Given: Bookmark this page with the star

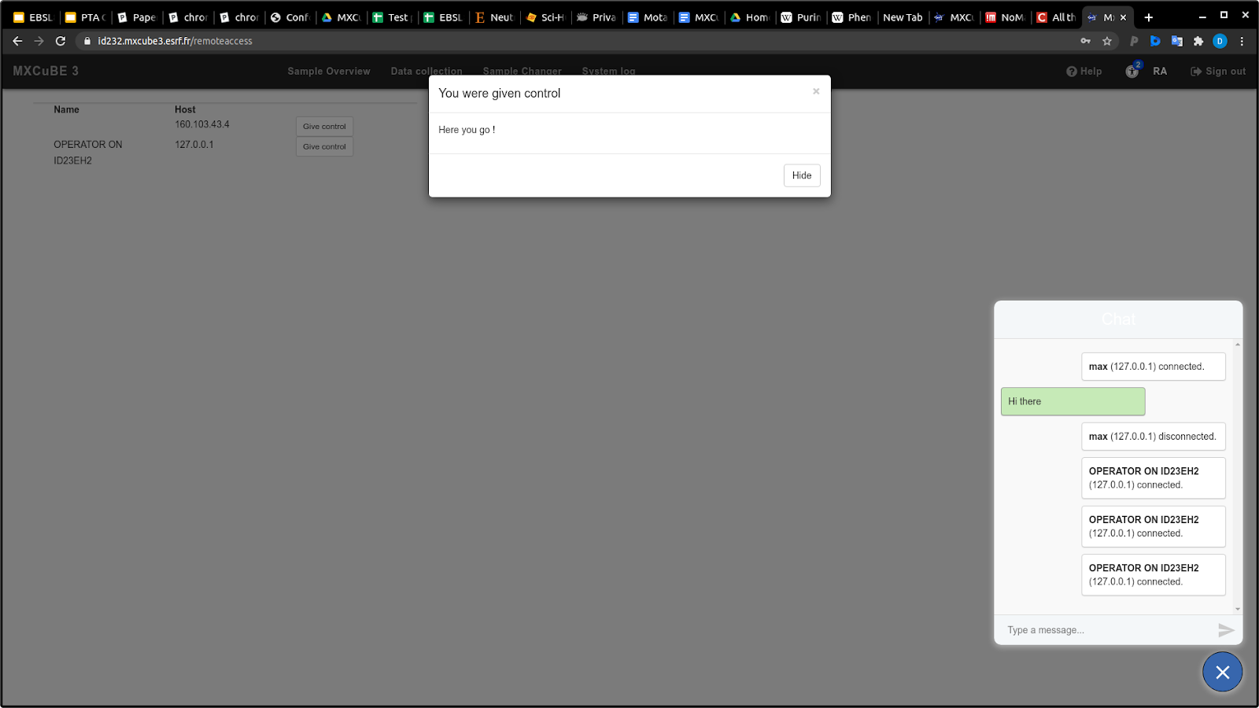Looking at the screenshot, I should (1107, 41).
